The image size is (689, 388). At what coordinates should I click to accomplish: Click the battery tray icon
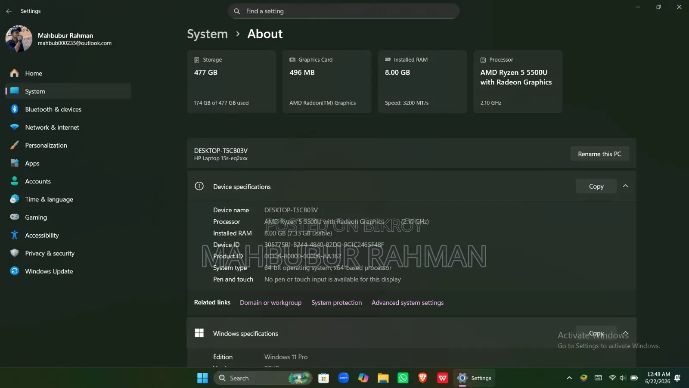[634, 378]
